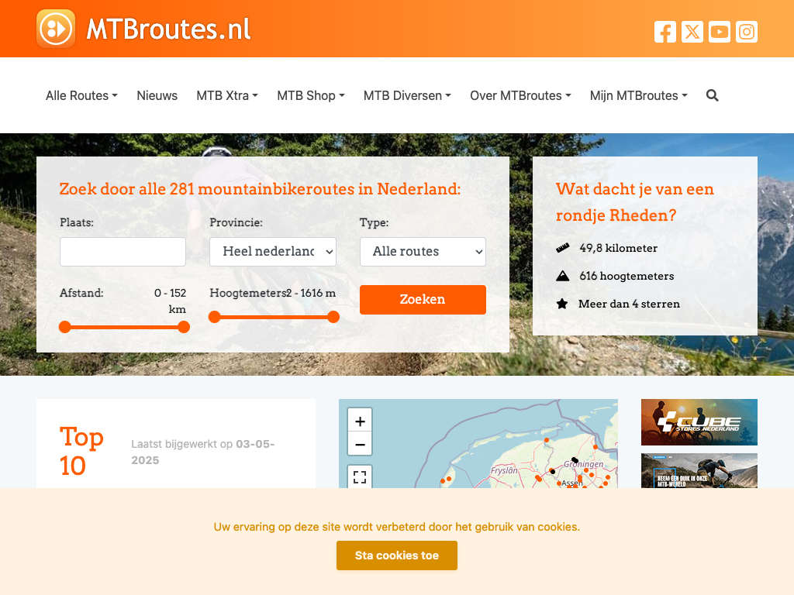Click the Meer dan 4 sterren text
Screen dimensions: 794x595
click(x=630, y=304)
